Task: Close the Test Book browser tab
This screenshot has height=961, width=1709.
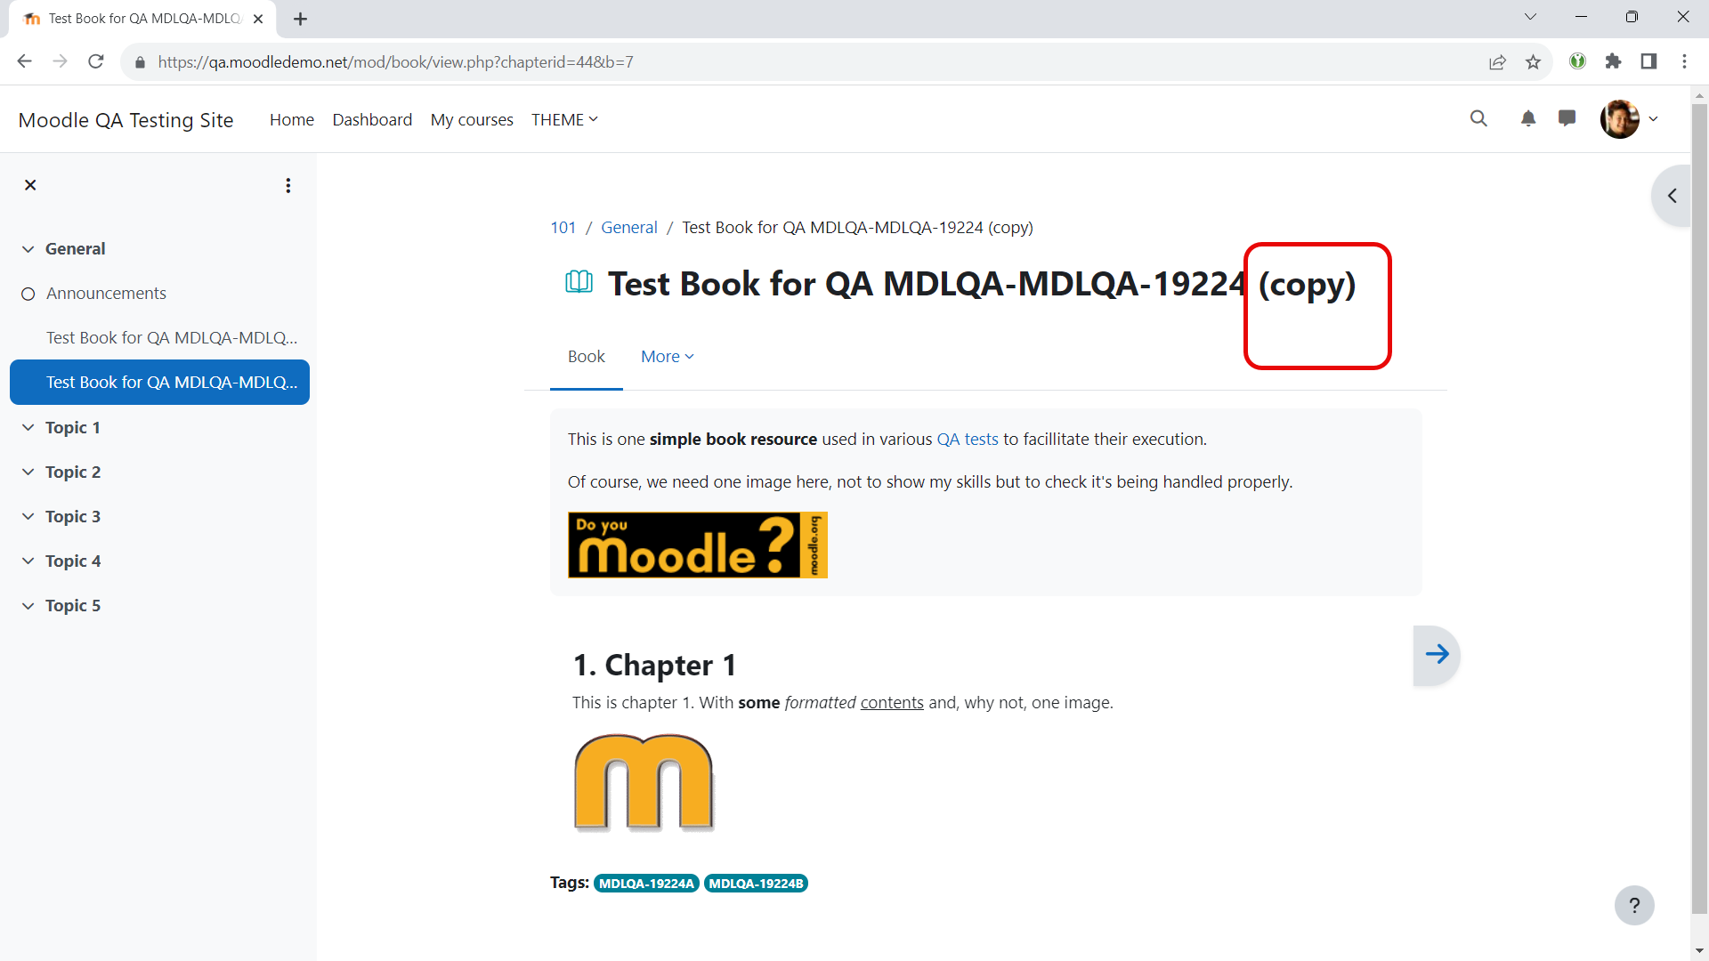Action: (x=258, y=19)
